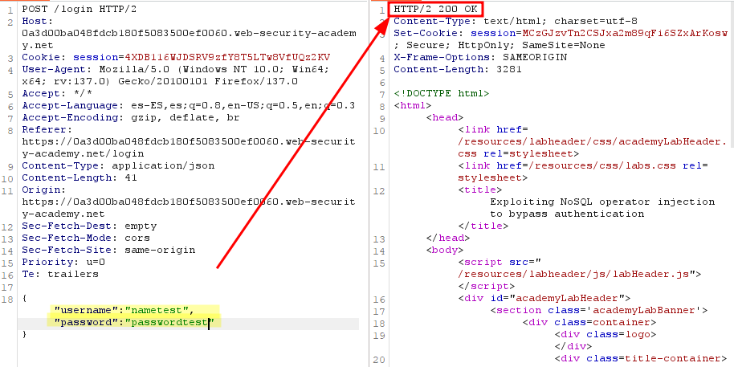Click the section class='academyLabBanner' line
The width and height of the screenshot is (734, 367).
point(599,310)
